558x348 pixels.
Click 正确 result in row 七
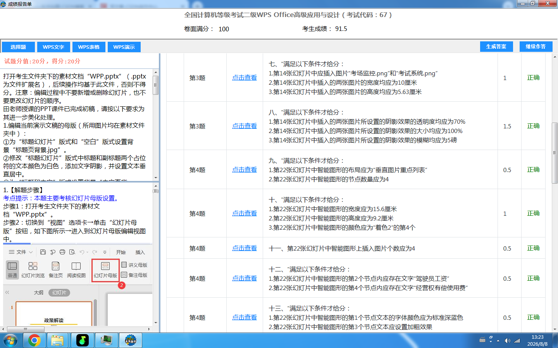click(x=533, y=78)
